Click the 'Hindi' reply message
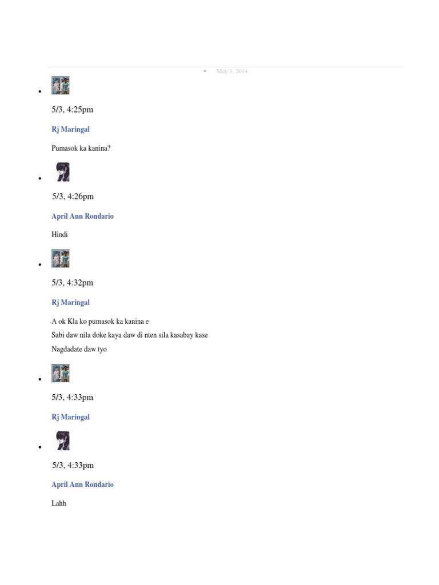This screenshot has height=585, width=439. coord(59,234)
